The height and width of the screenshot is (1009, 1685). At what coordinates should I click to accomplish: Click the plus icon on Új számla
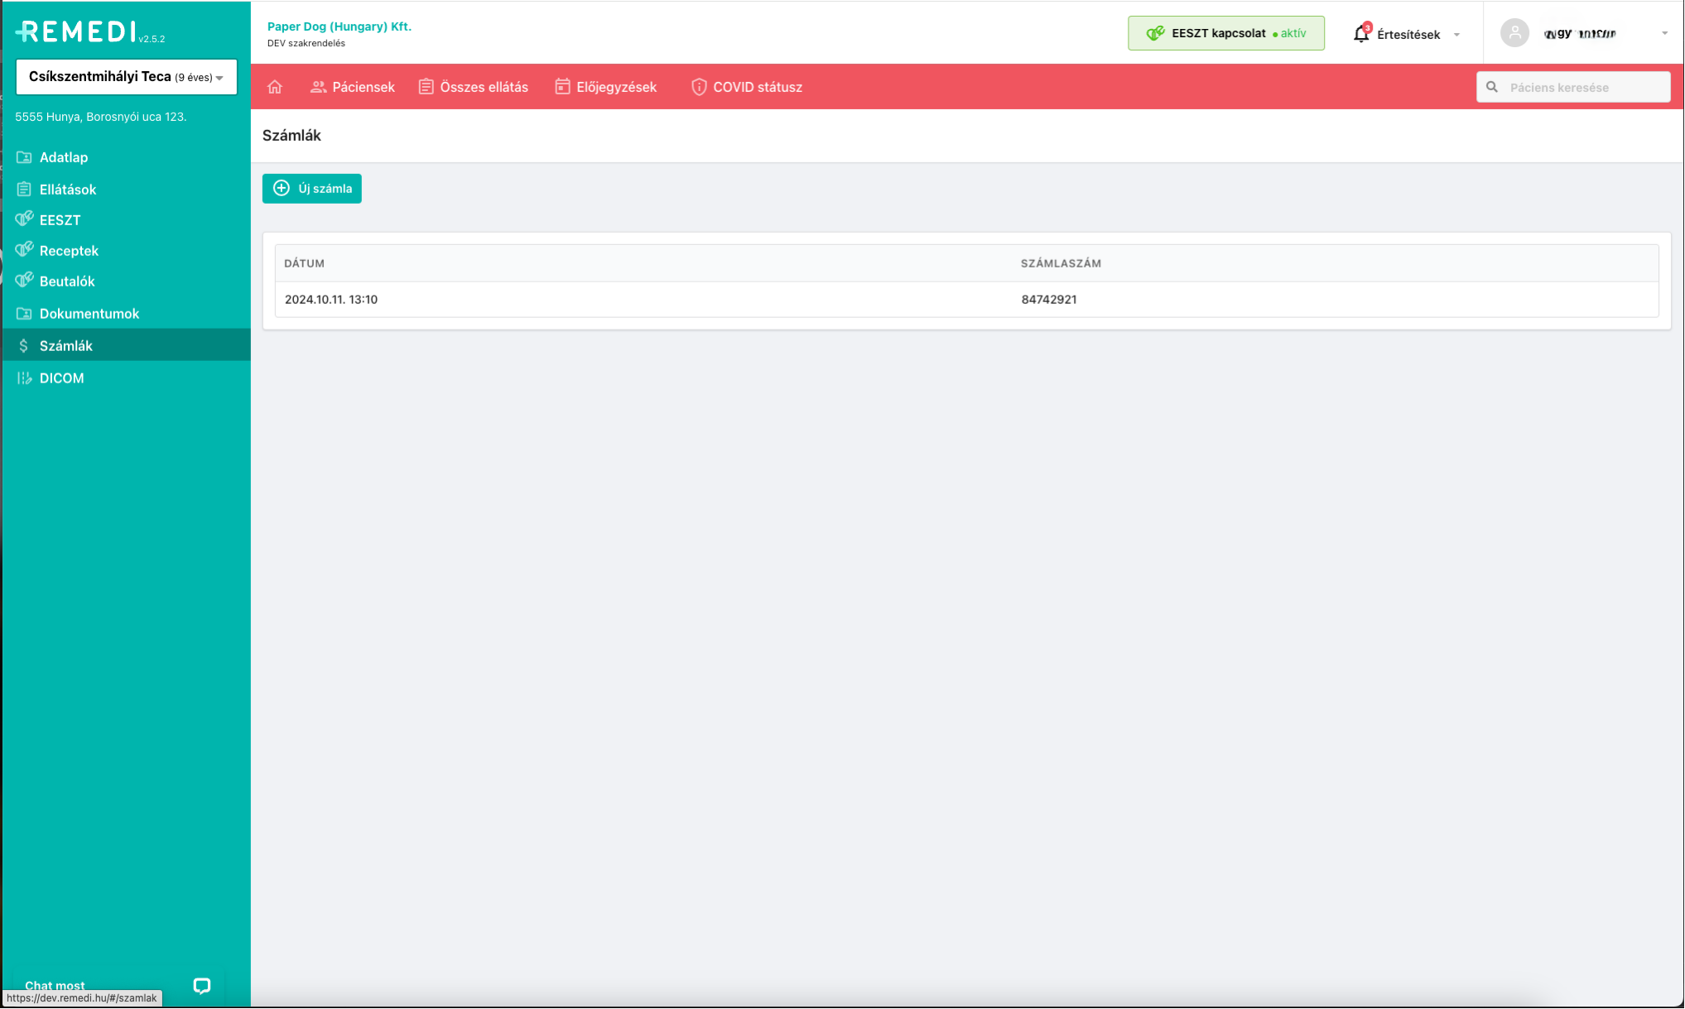tap(282, 188)
